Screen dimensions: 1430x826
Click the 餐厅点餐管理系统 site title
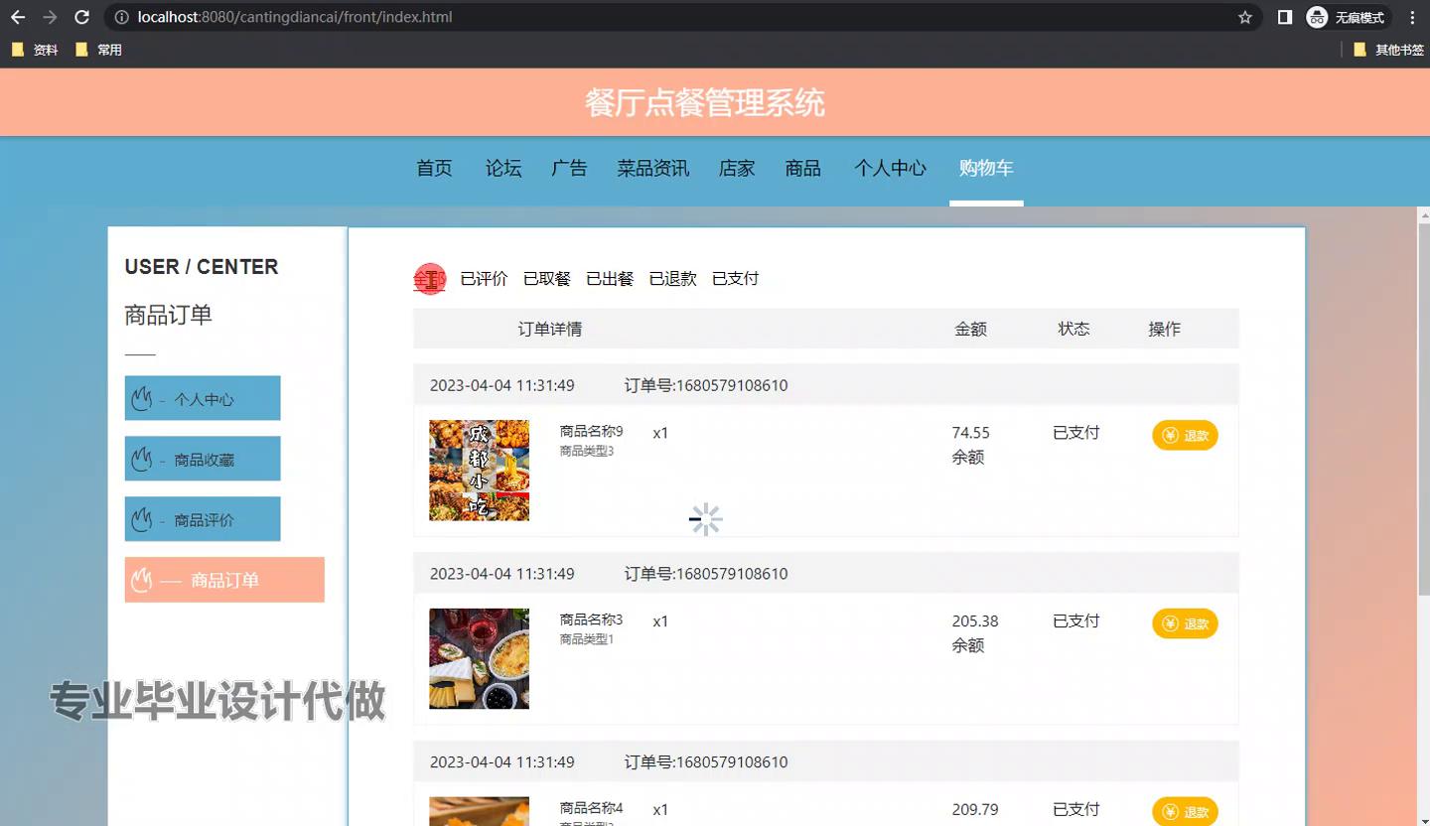pos(705,103)
